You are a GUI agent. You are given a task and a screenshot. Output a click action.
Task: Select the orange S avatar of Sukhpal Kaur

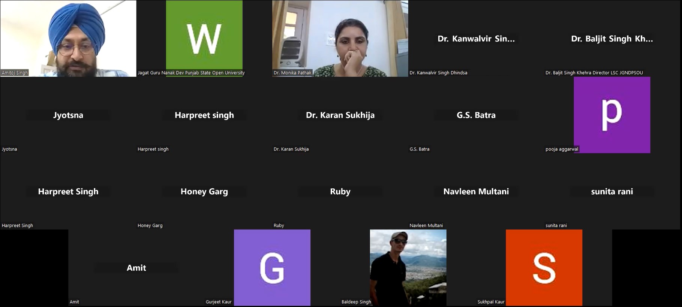coord(544,268)
